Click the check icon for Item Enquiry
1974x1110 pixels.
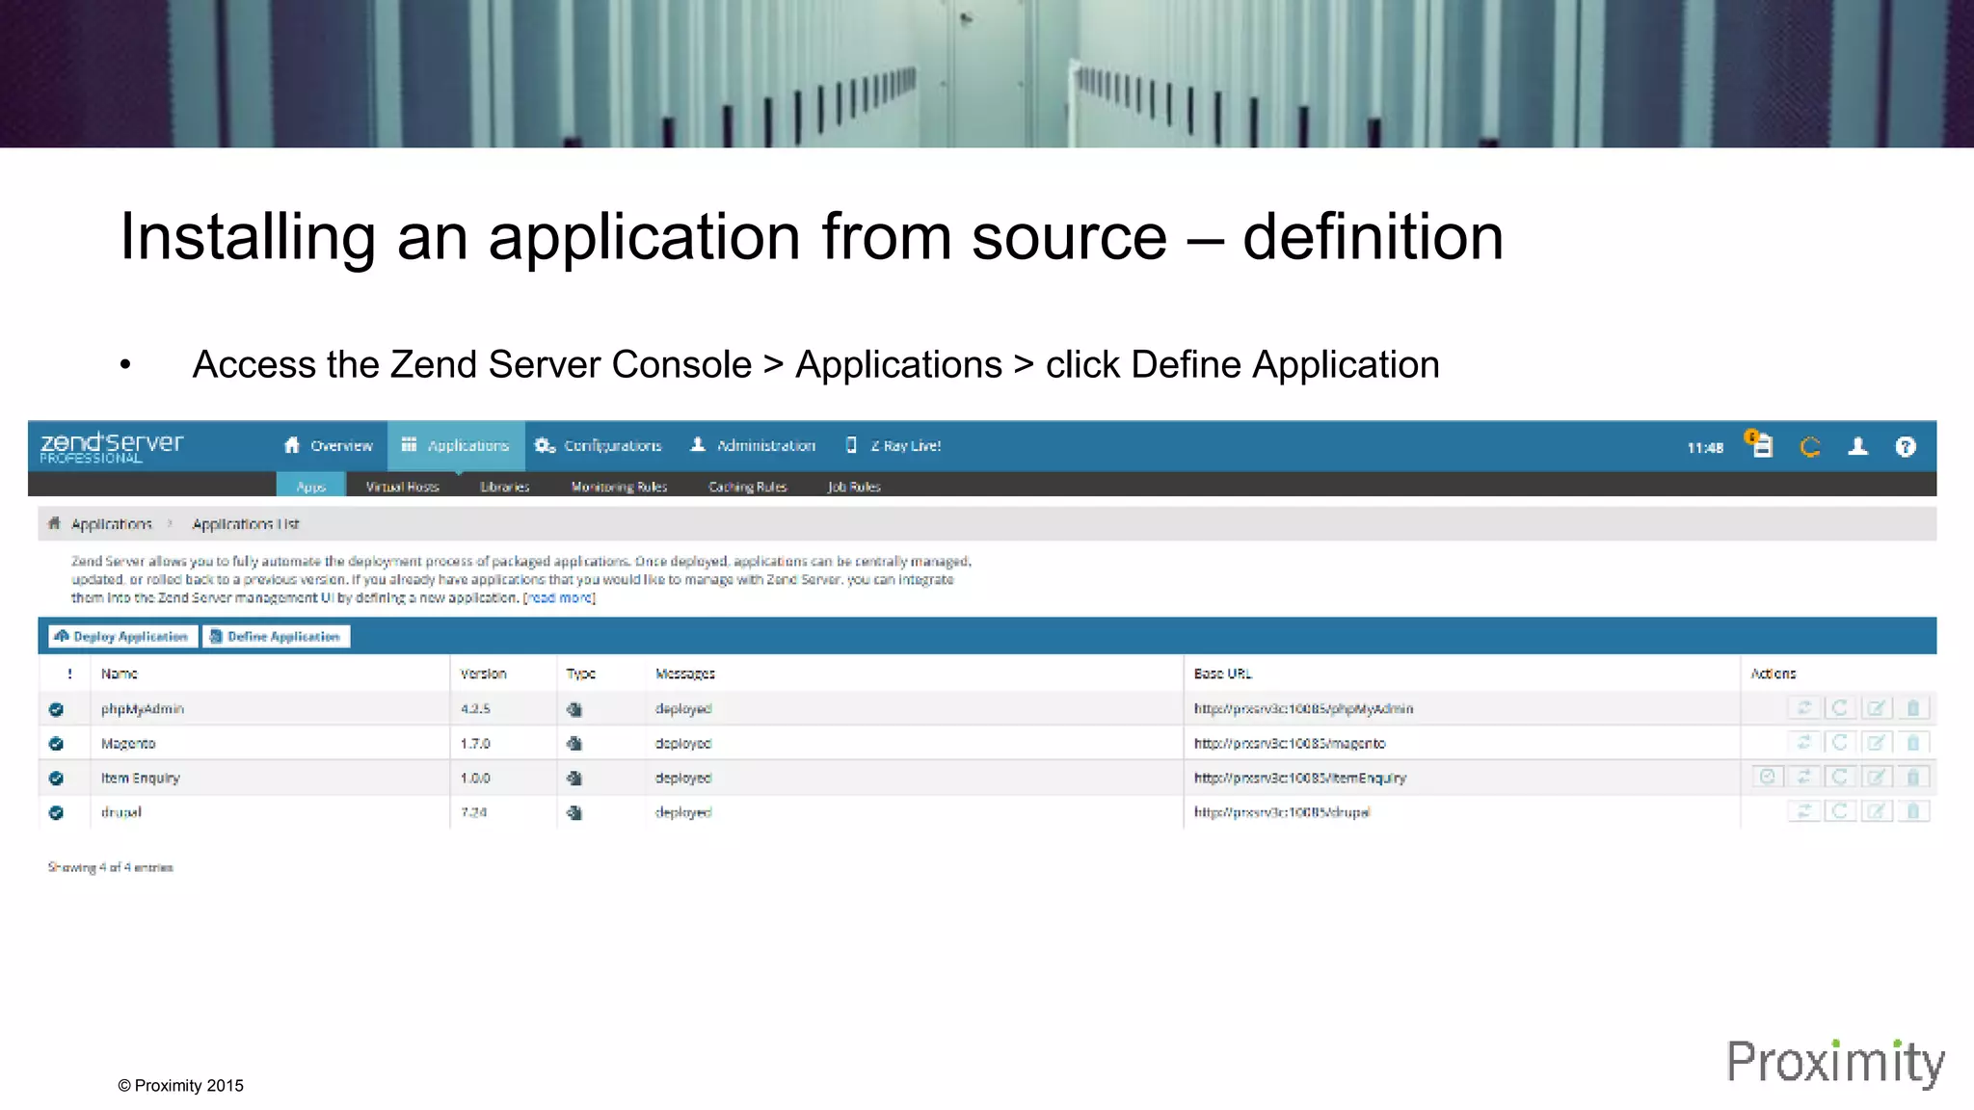pyautogui.click(x=1768, y=777)
